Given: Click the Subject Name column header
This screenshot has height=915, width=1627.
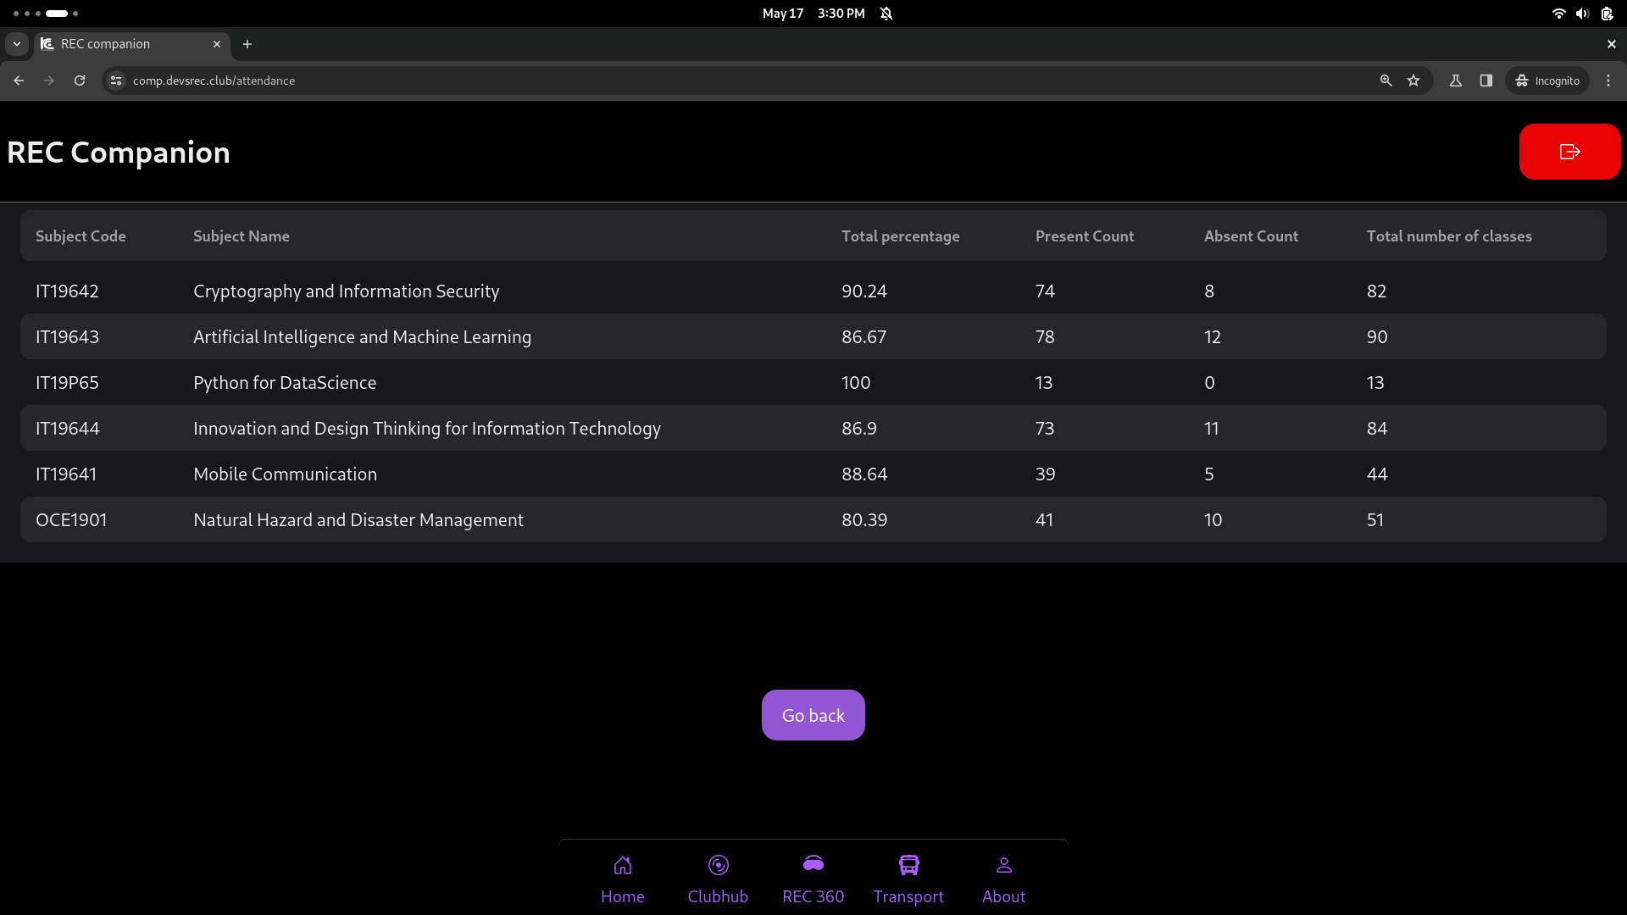Looking at the screenshot, I should [x=242, y=236].
